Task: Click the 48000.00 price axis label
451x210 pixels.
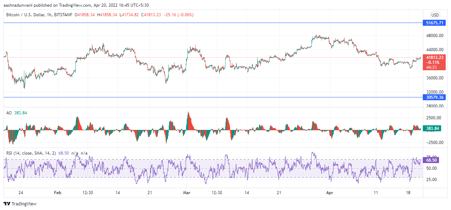Action: click(434, 36)
